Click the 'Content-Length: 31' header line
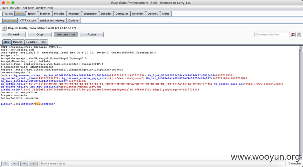The image size is (303, 167). coord(15,73)
